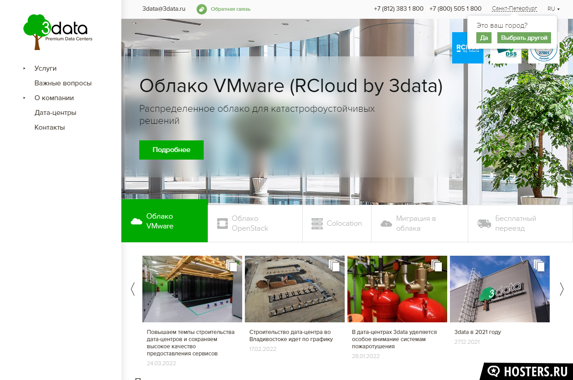This screenshot has height=380, width=573.
Task: Open Контакты in sidebar menu
Action: (50, 127)
